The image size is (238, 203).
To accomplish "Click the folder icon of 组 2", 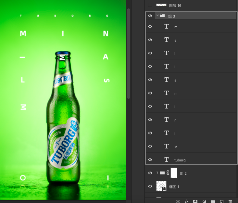I will coord(162,173).
